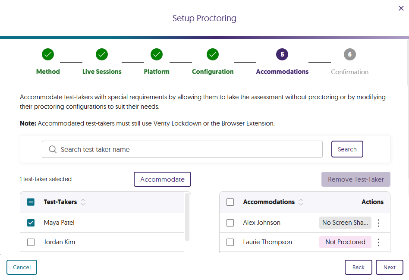
Task: Click the search magnifier icon
Action: tap(53, 149)
